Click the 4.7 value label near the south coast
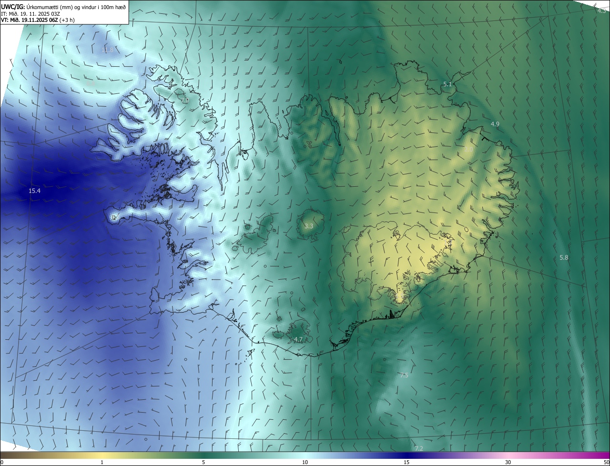 [298, 339]
